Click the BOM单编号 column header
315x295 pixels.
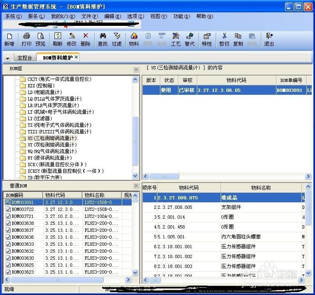(291, 80)
